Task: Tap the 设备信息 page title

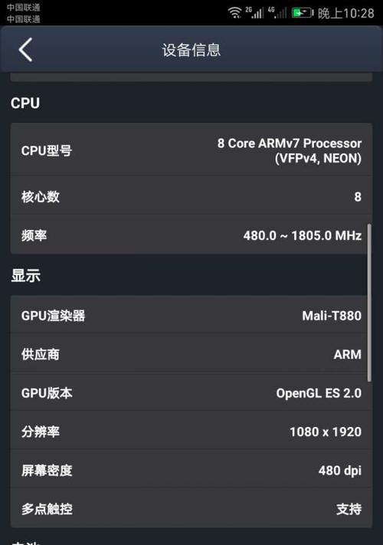Action: coord(191,50)
